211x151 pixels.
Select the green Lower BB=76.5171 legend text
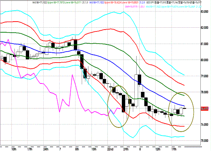tap(73, 2)
